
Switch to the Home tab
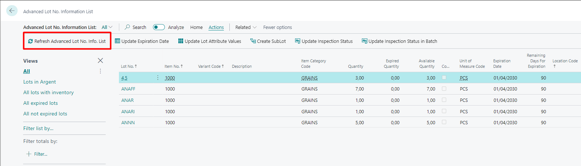196,27
